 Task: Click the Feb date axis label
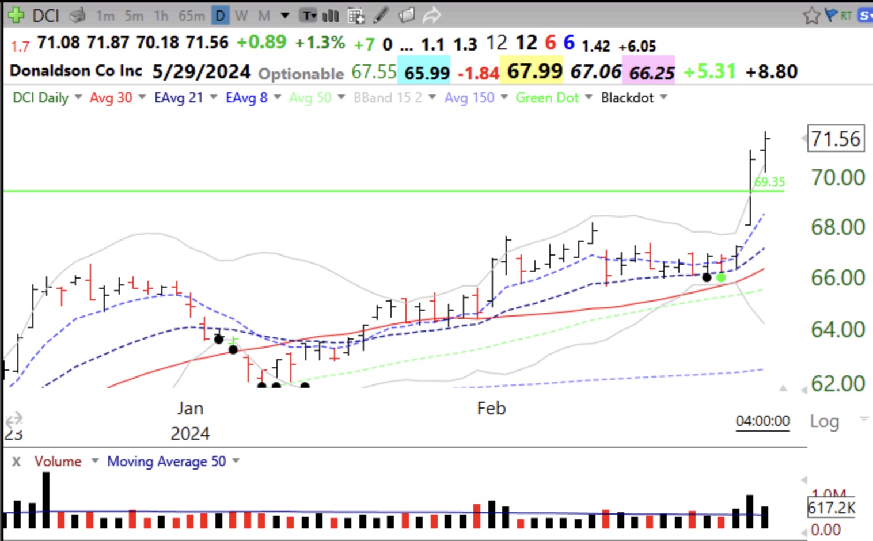click(x=491, y=408)
